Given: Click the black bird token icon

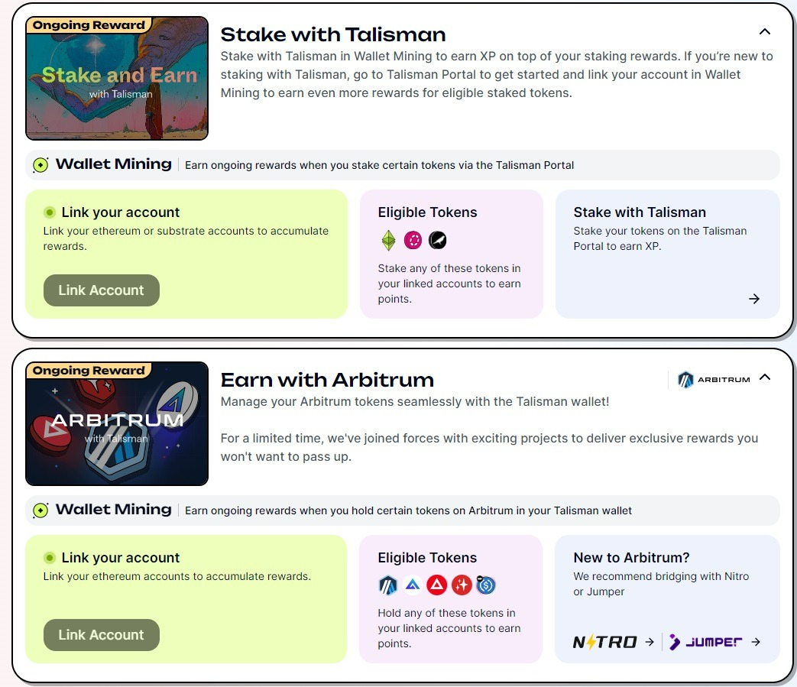Looking at the screenshot, I should pyautogui.click(x=437, y=241).
